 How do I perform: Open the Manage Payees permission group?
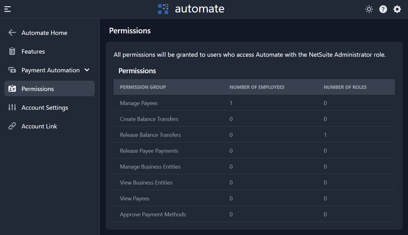[x=139, y=103]
